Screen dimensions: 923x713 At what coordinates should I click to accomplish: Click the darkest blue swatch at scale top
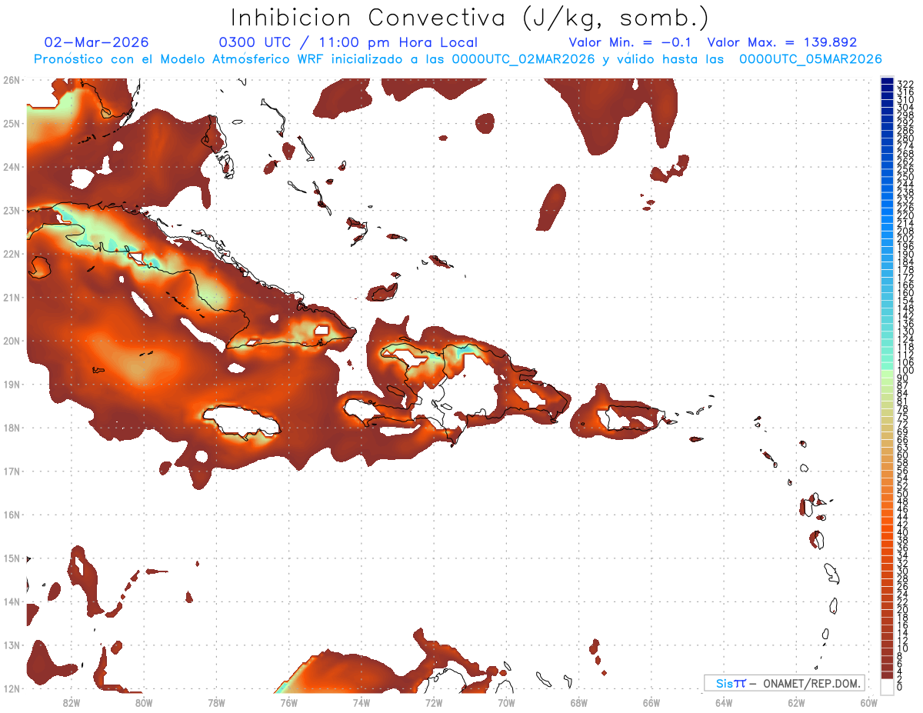tap(887, 82)
